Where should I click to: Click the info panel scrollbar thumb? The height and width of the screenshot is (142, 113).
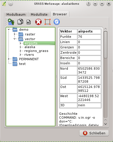[x=105, y=45]
